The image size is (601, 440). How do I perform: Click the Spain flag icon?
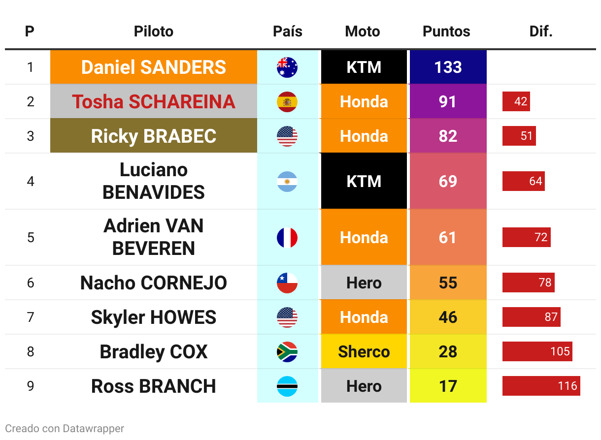point(287,101)
